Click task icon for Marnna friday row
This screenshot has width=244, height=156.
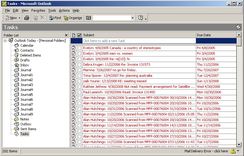74,70
